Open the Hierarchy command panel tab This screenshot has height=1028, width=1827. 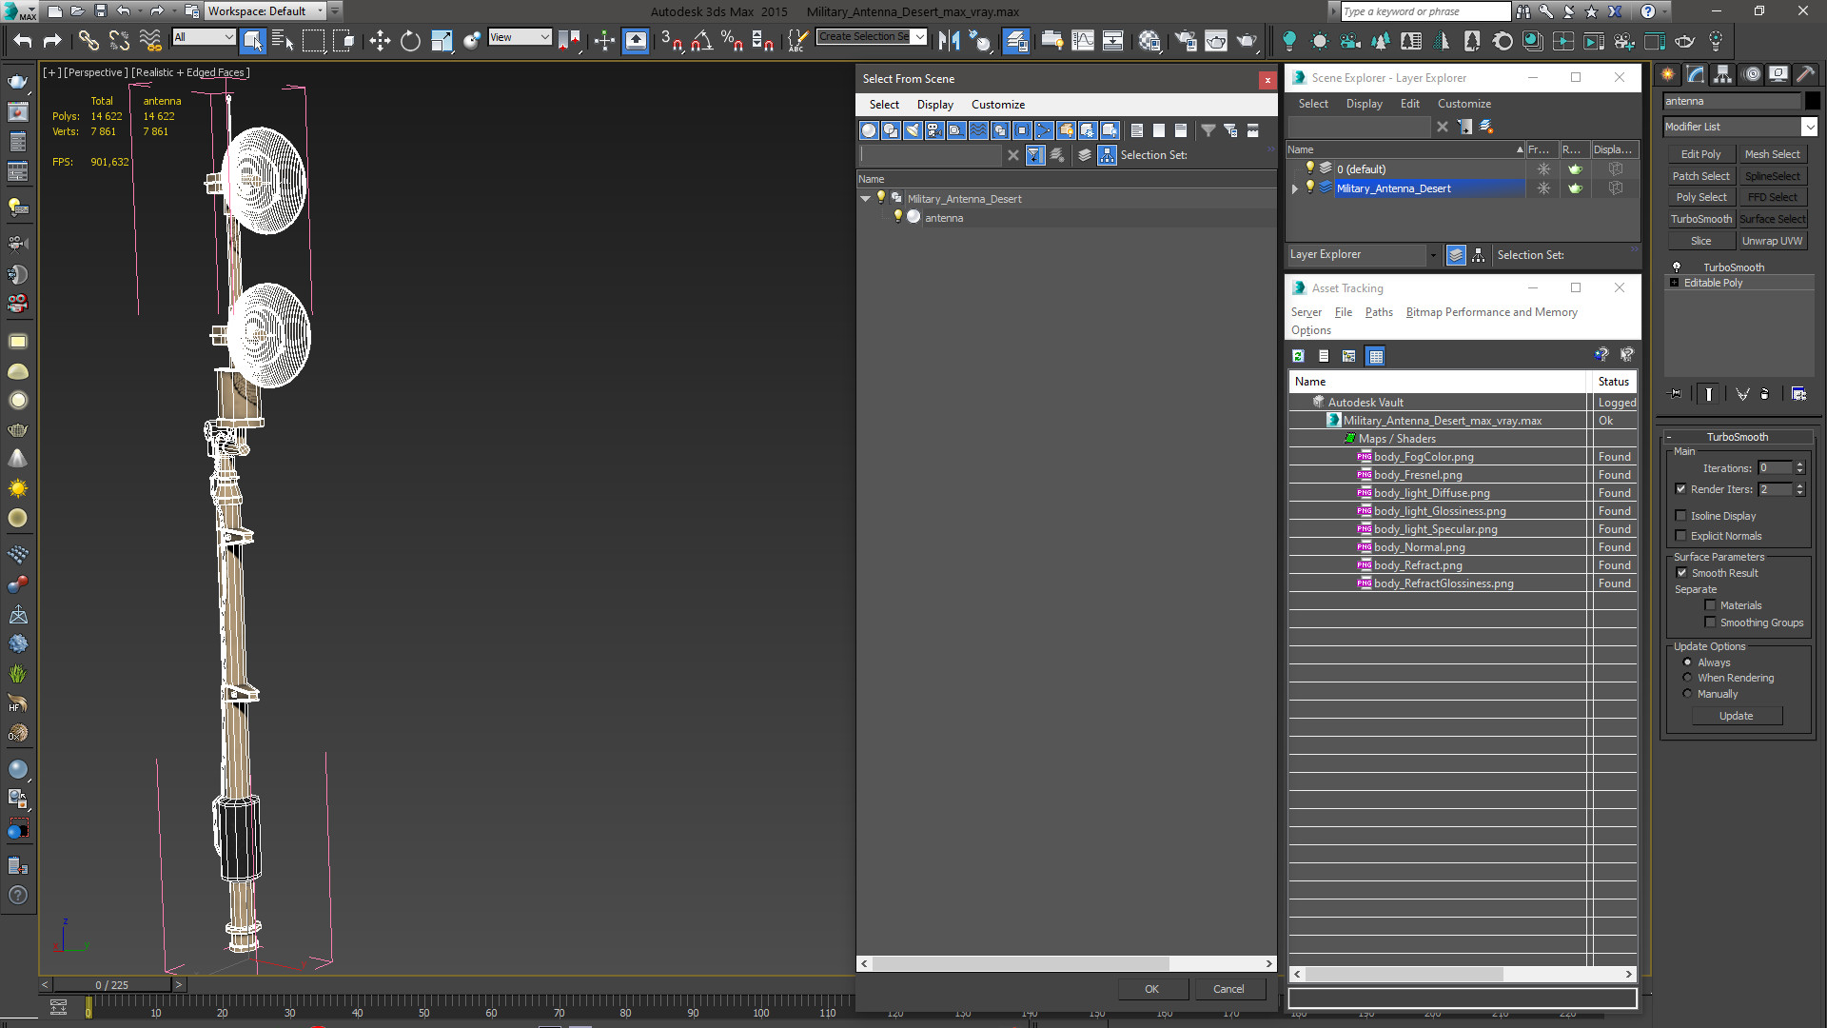coord(1722,74)
